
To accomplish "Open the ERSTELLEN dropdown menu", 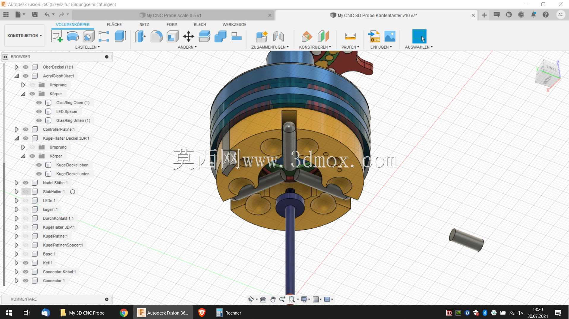I will tap(87, 47).
